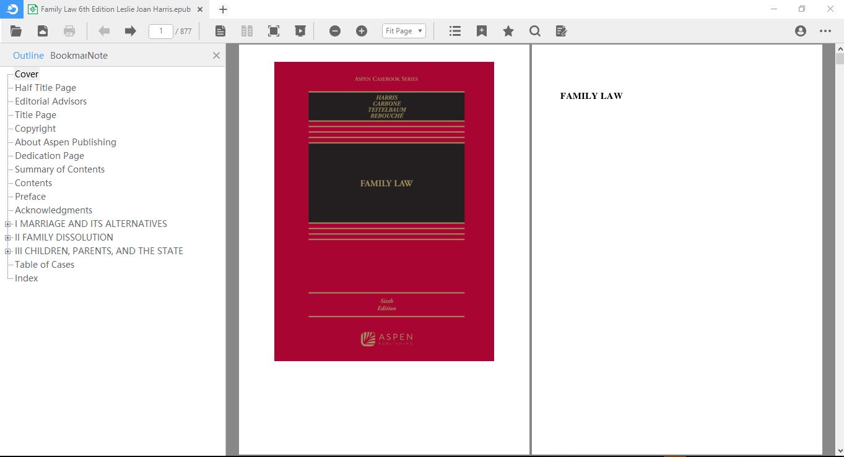
Task: Open the Fit Page zoom dropdown
Action: [x=404, y=31]
